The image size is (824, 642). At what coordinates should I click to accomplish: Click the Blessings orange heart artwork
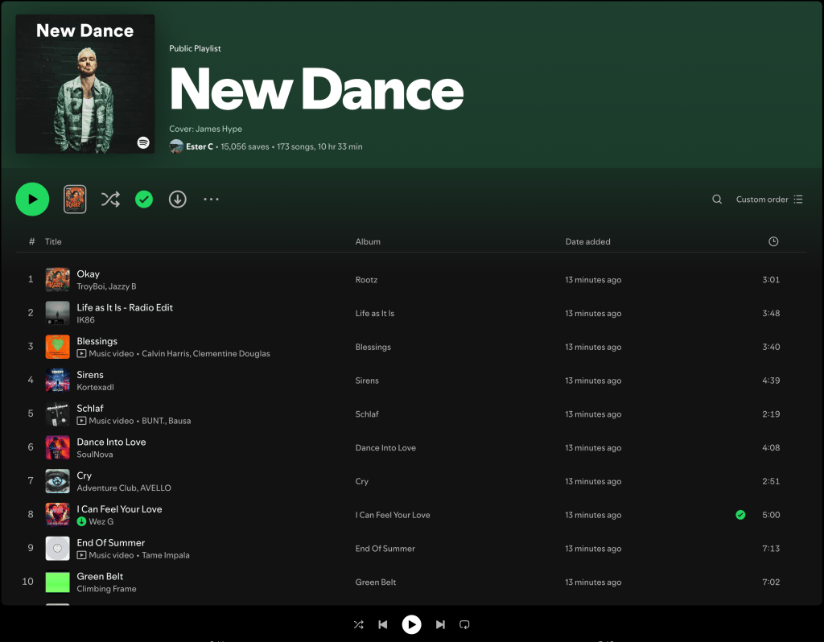pyautogui.click(x=58, y=347)
